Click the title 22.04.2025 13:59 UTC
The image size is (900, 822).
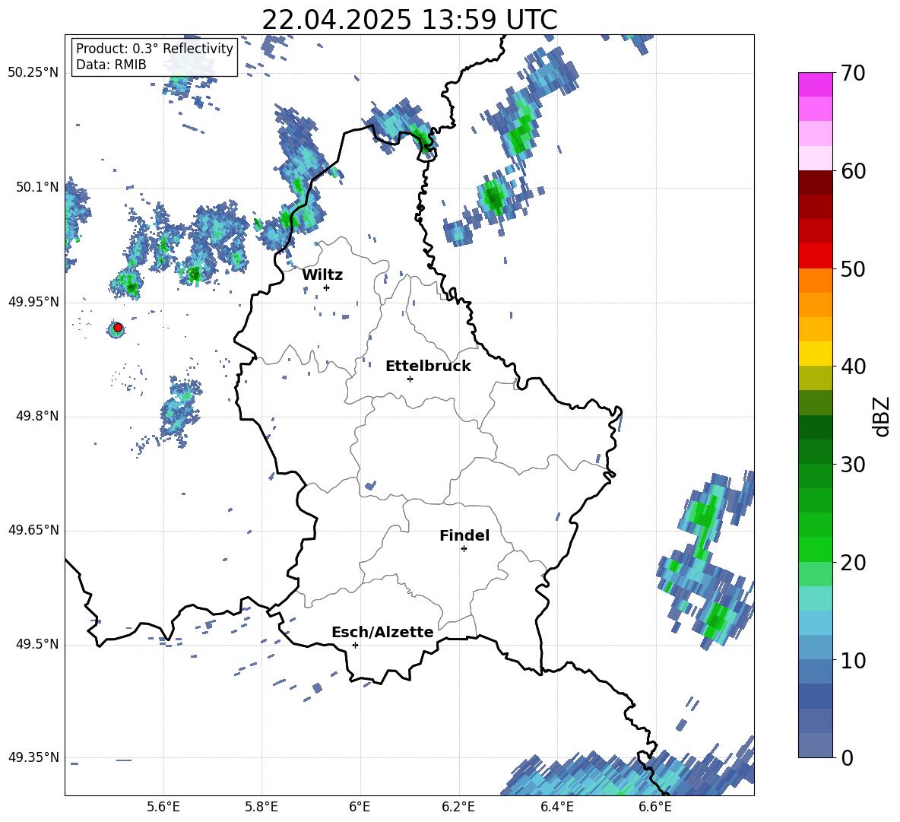pos(410,20)
